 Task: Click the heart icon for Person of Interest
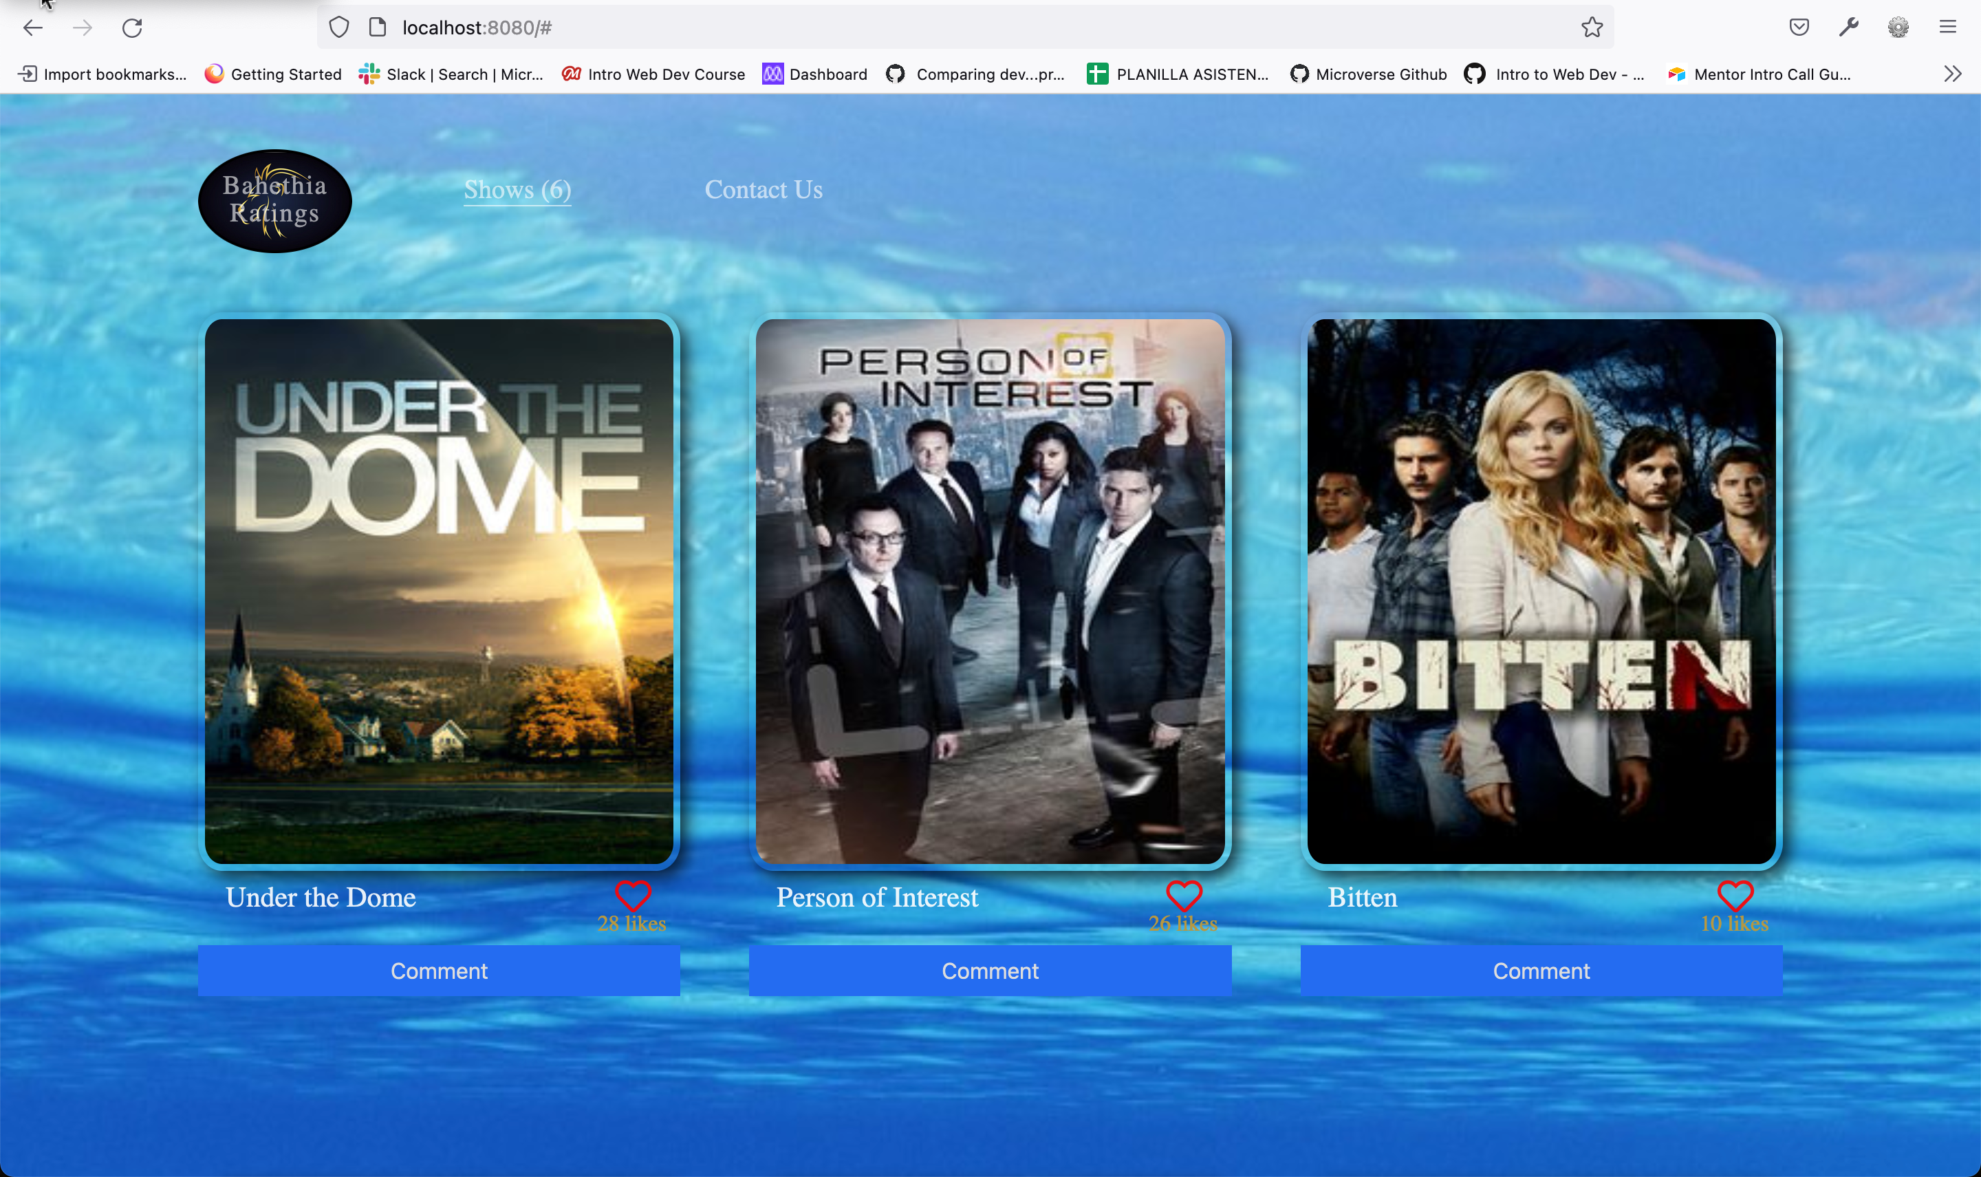coord(1184,896)
